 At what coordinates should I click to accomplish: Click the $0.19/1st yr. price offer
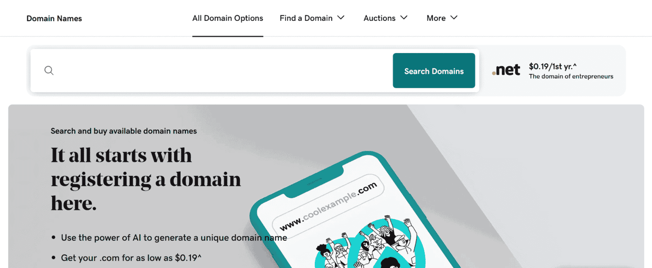(x=552, y=66)
